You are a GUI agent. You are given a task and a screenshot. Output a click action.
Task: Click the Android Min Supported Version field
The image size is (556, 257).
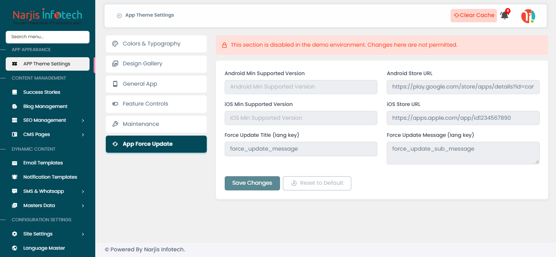point(301,87)
